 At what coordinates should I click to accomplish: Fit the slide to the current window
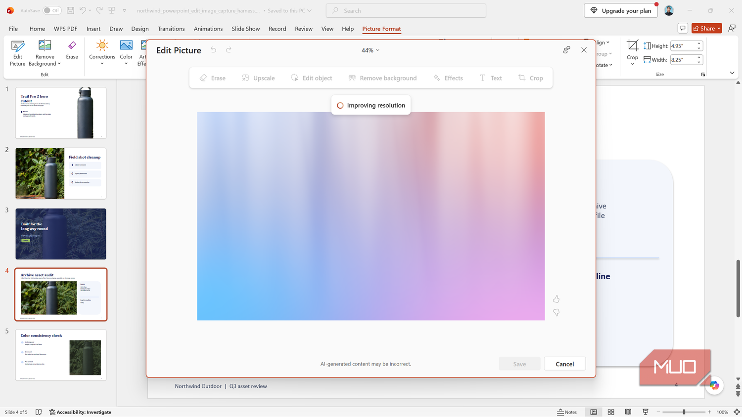pos(737,412)
